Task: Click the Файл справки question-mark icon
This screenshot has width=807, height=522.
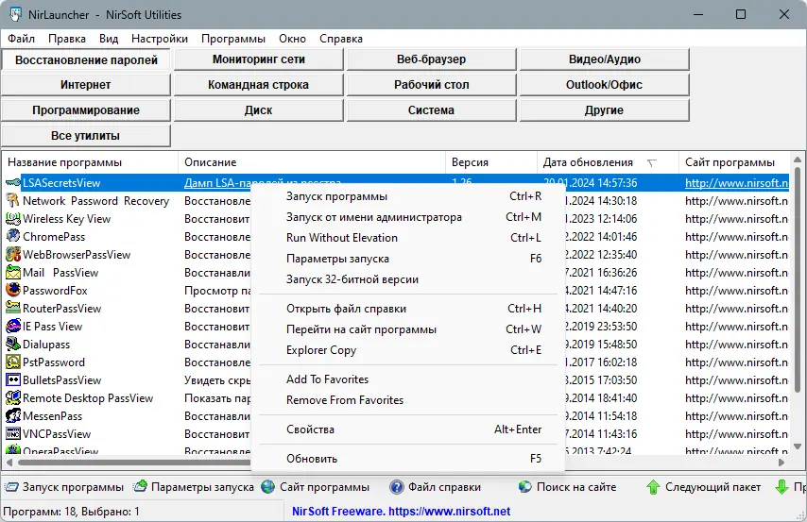Action: 396,486
